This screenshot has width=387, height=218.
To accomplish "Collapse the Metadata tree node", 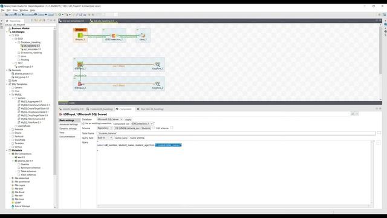I will 7,150.
